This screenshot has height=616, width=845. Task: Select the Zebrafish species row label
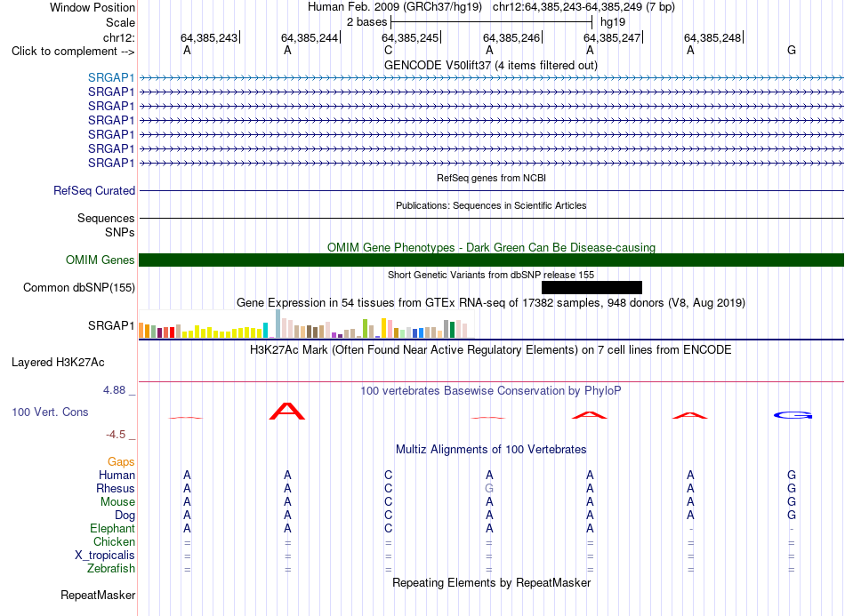111,569
